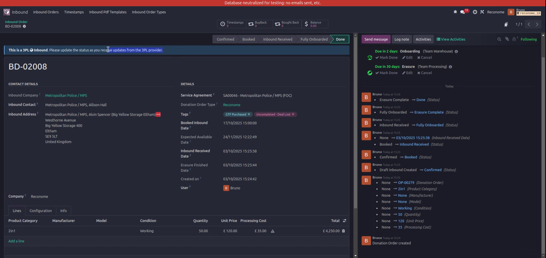
Task: Click the Send message button
Action: pos(376,39)
